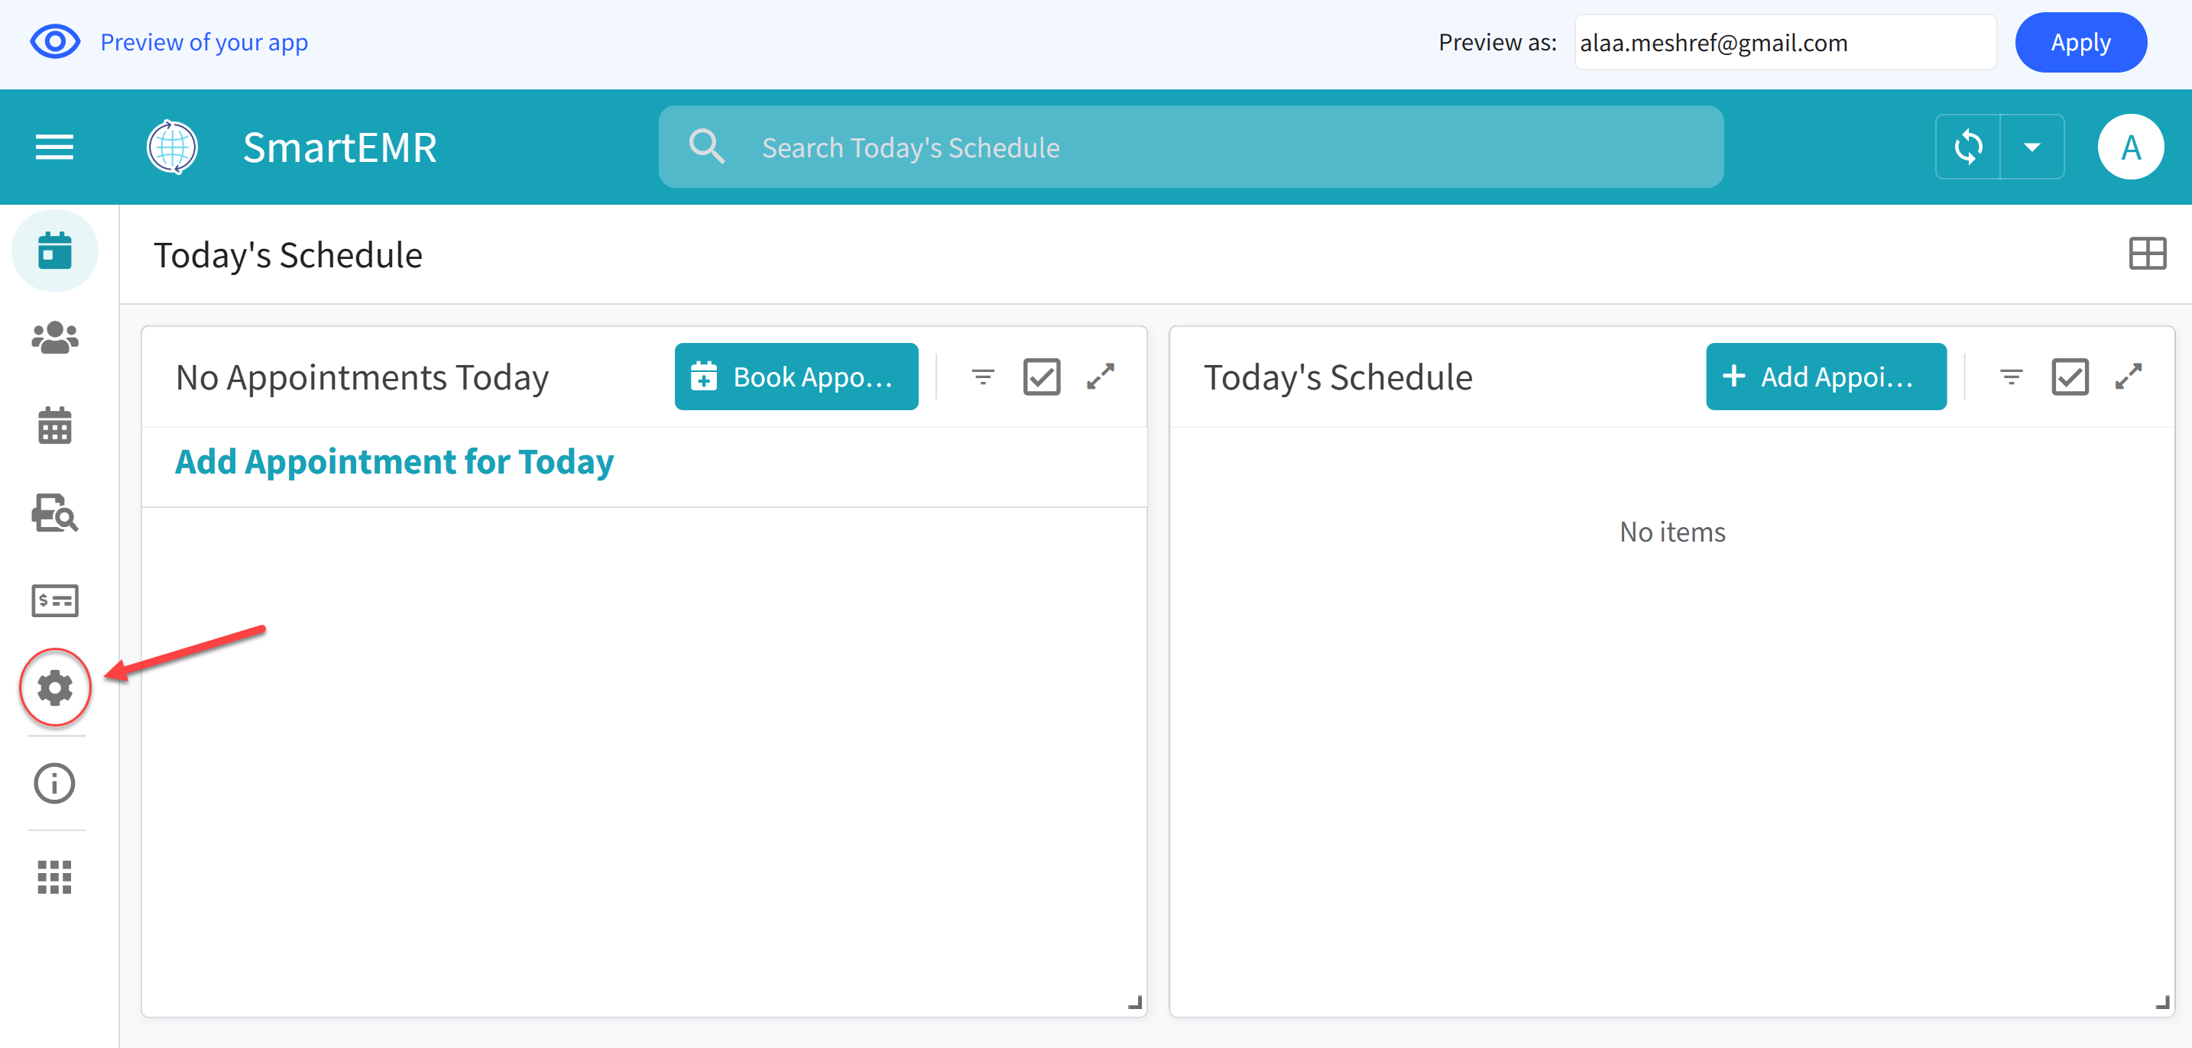Toggle the checkbox in No Appointments Today toolbar
Viewport: 2192px width, 1048px height.
click(x=1042, y=376)
